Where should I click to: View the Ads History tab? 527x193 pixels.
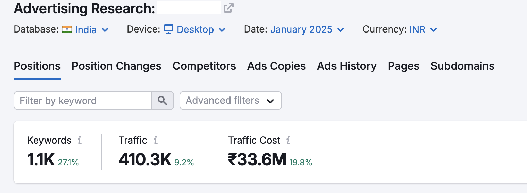click(x=347, y=66)
